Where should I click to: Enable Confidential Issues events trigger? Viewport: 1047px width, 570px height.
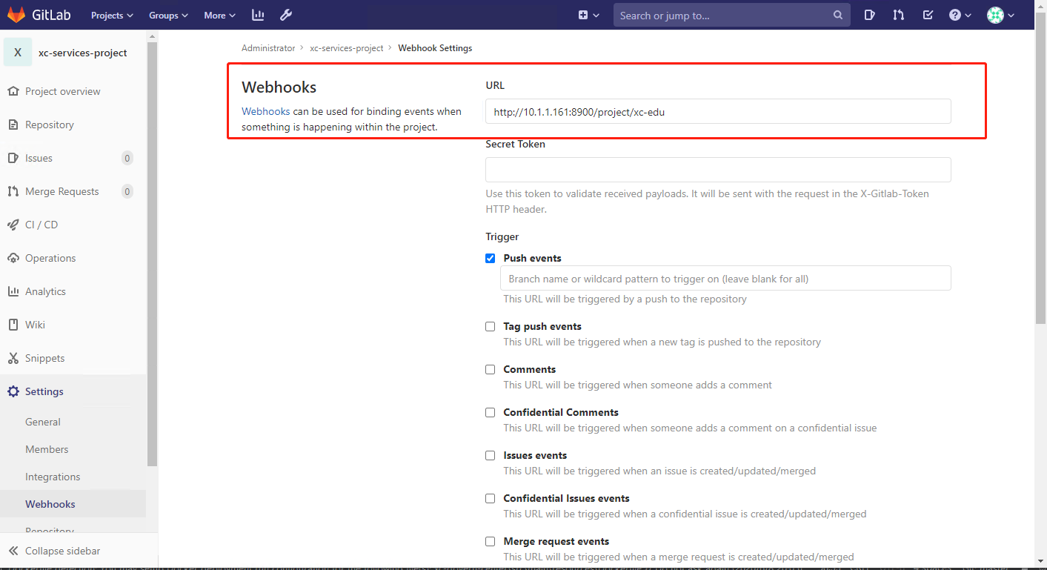click(490, 498)
